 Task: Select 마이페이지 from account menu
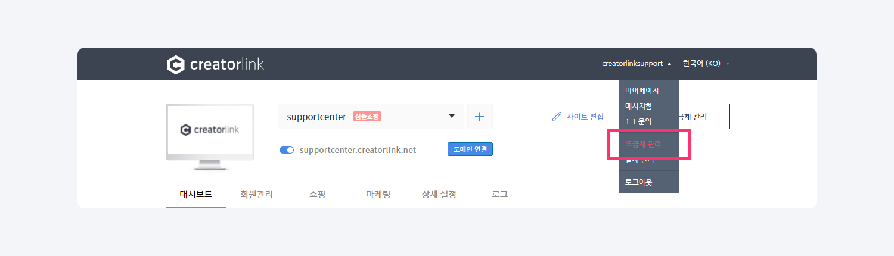coord(642,91)
